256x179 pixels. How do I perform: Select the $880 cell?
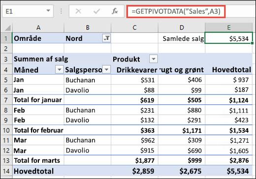click(x=182, y=110)
